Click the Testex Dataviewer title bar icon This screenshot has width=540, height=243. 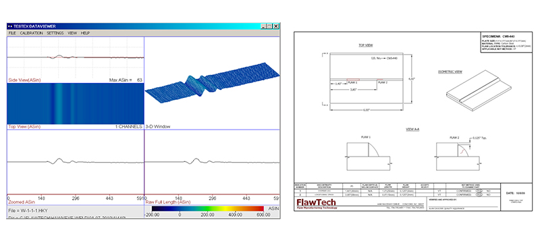coord(10,26)
